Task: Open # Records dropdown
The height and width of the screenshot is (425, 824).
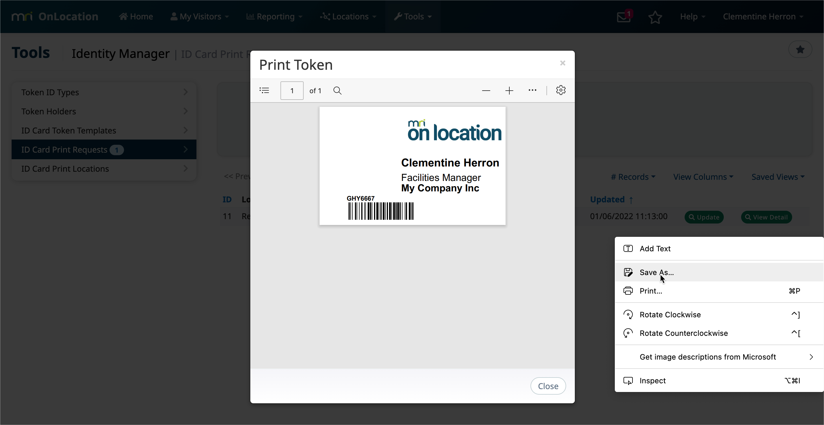Action: pos(633,177)
